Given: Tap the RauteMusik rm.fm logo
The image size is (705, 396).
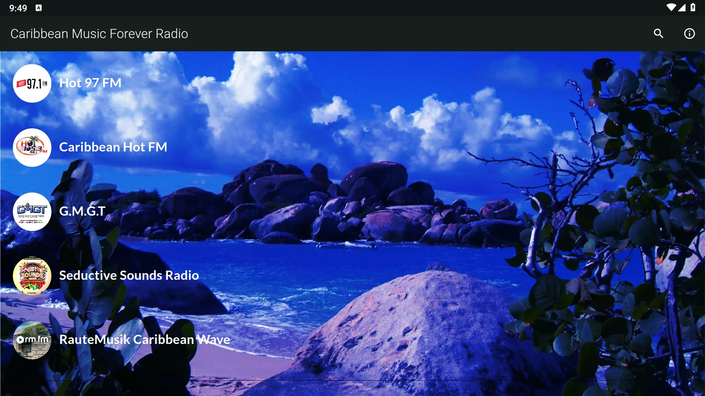Looking at the screenshot, I should coord(32,340).
